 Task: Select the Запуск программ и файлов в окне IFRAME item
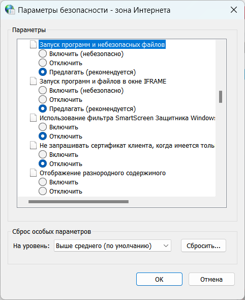pyautogui.click(x=103, y=81)
